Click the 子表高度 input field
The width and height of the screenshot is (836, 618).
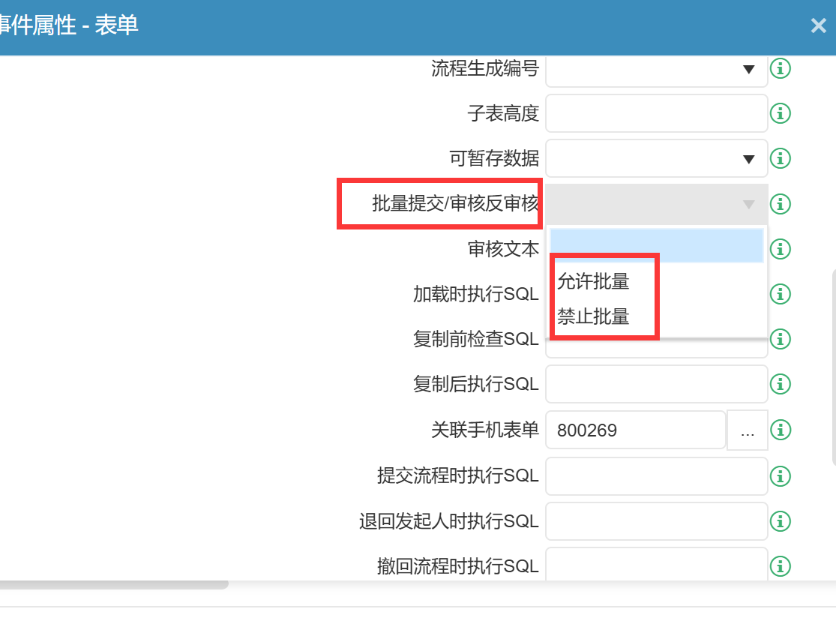point(656,114)
